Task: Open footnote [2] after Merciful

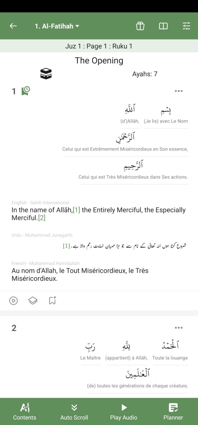Action: click(42, 218)
